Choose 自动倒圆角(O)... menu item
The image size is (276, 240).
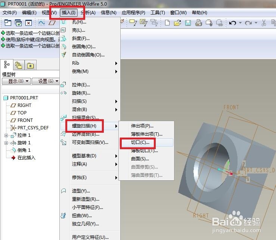(x=88, y=55)
